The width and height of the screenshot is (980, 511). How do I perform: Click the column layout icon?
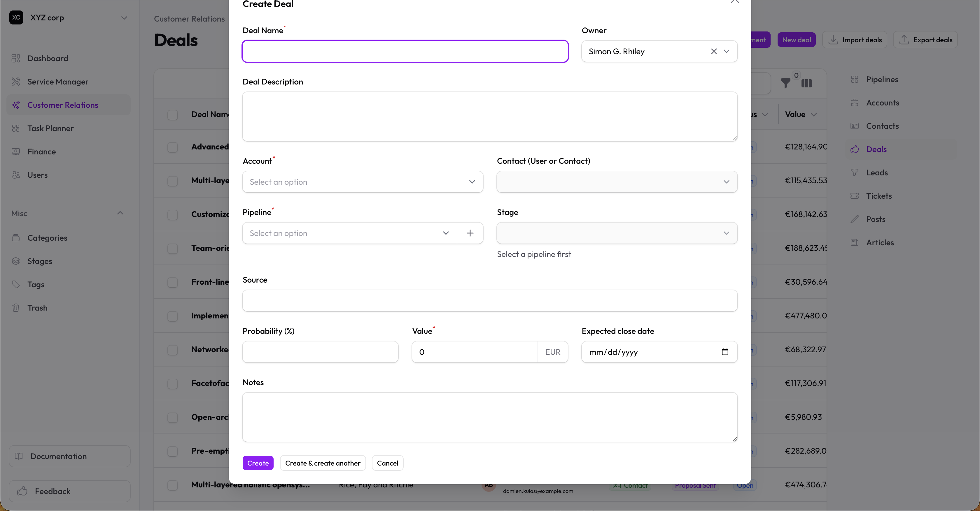[x=806, y=83]
